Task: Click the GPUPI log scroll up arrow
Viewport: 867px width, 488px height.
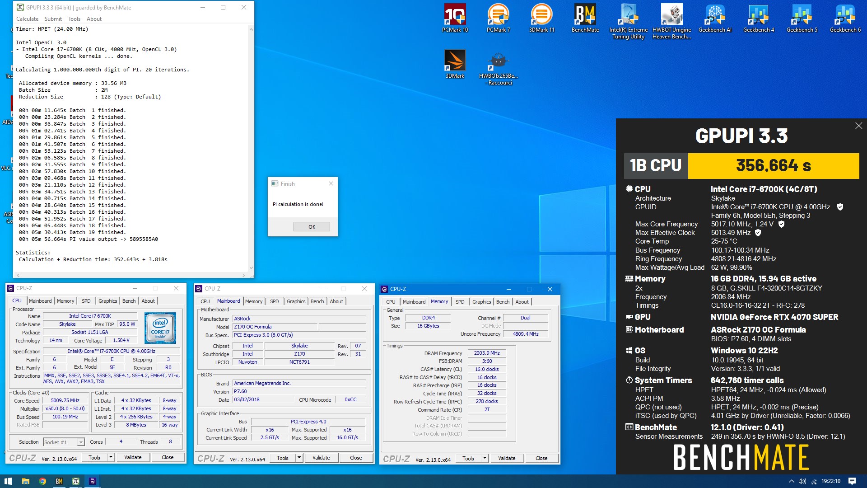Action: 251,29
